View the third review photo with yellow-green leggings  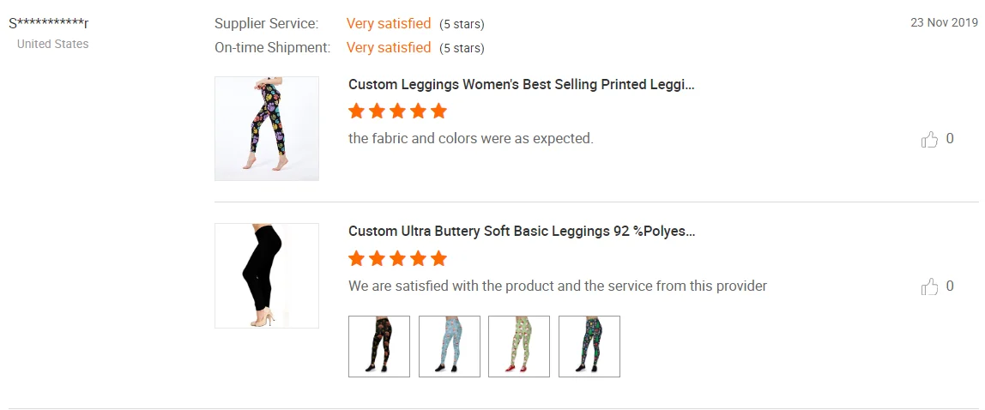click(x=519, y=347)
